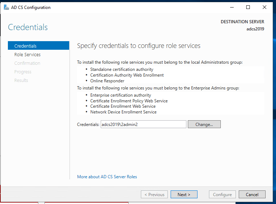The image size is (276, 204).
Task: Select the Credentials step in sidebar
Action: point(25,46)
